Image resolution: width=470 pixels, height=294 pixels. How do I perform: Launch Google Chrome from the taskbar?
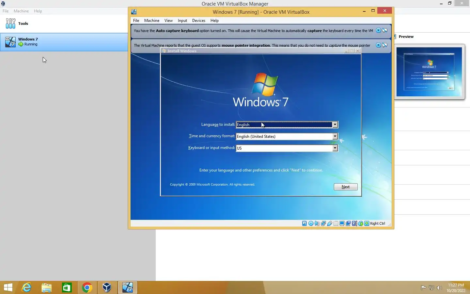[87, 287]
